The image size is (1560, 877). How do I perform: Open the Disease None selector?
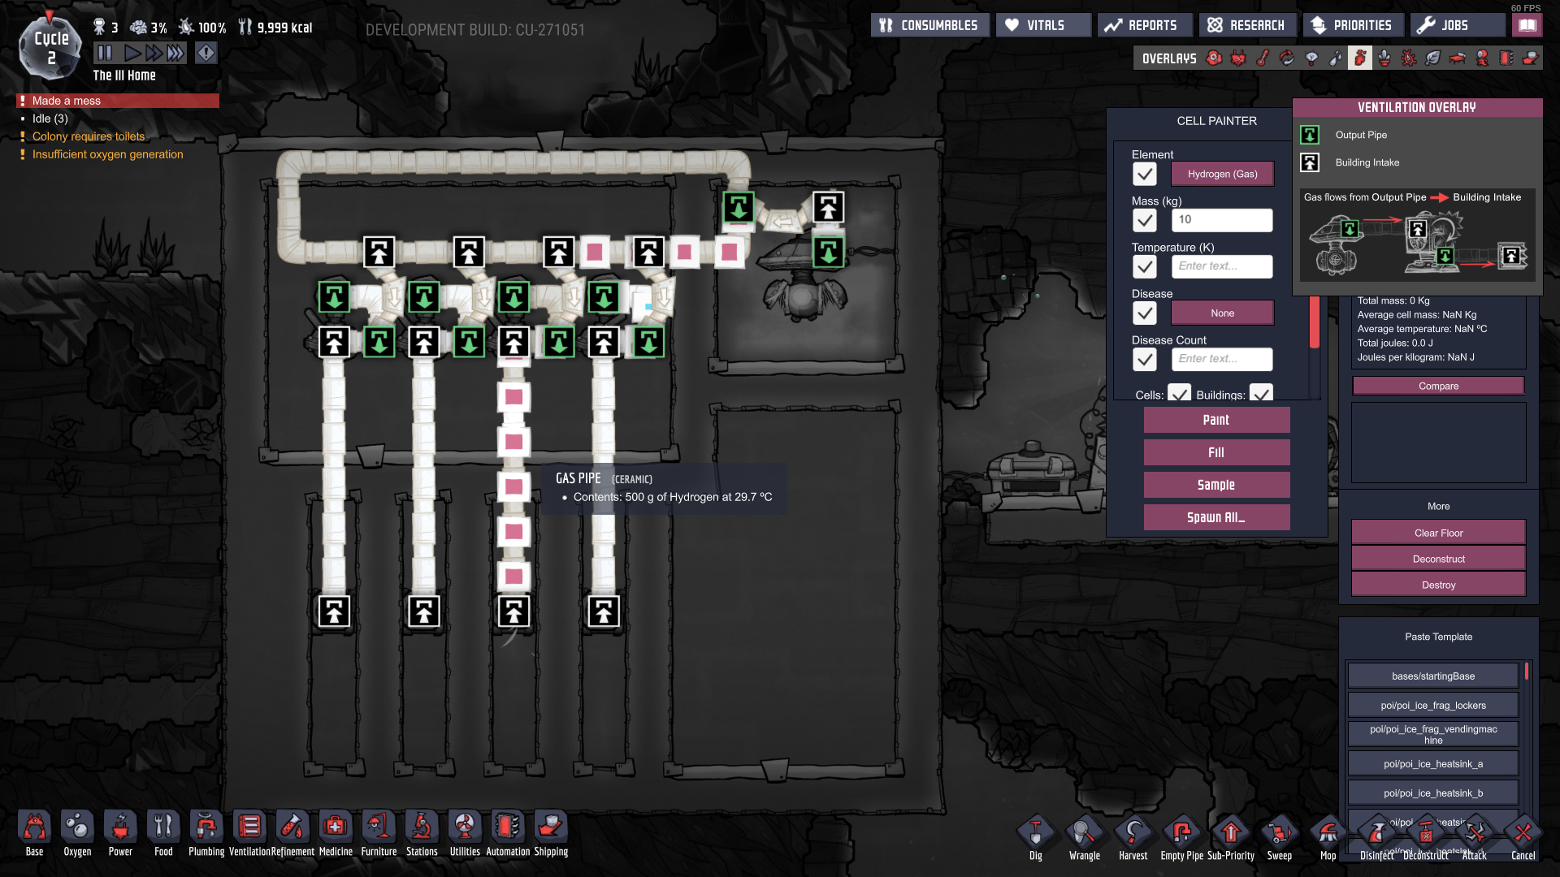(1221, 313)
